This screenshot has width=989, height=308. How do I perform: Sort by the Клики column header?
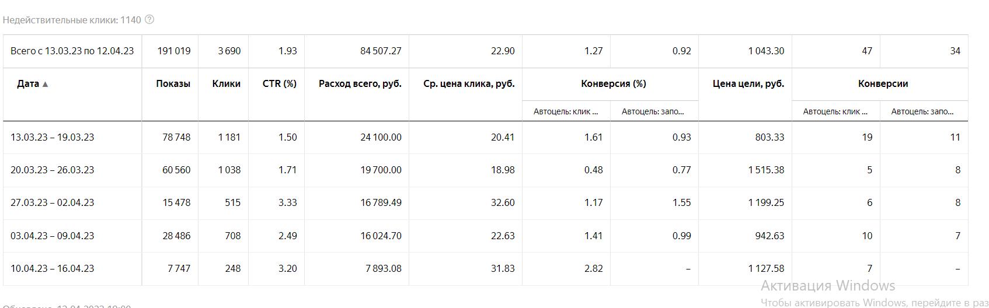pyautogui.click(x=226, y=84)
